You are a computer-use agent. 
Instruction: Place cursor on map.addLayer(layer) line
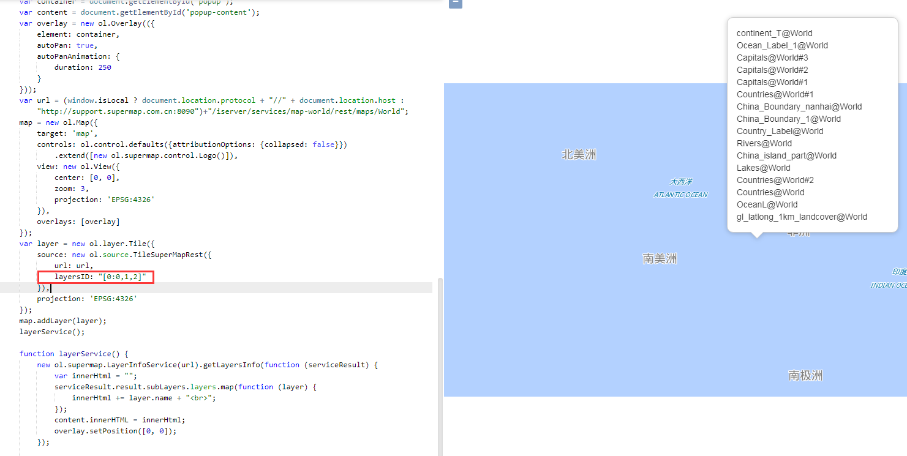click(62, 321)
